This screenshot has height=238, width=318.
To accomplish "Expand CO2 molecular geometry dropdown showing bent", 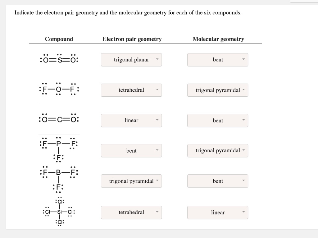I will point(217,120).
